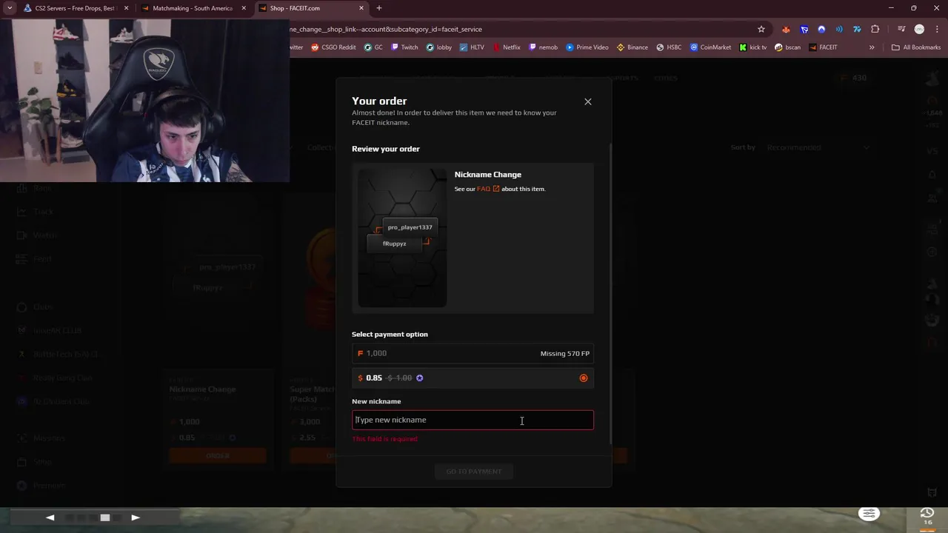948x533 pixels.
Task: Click the next arrow on the bottom bar
Action: (x=136, y=517)
